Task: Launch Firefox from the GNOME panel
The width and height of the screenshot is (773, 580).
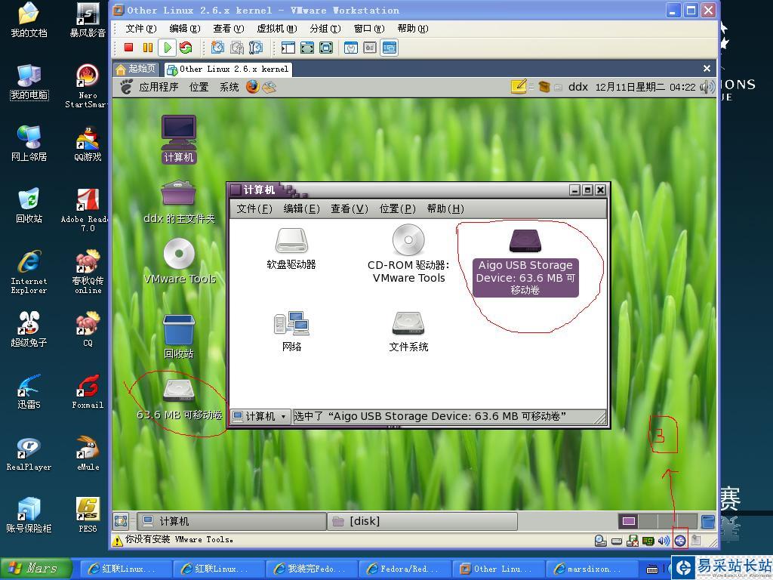Action: click(253, 87)
